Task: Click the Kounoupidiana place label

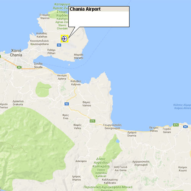Action: [39, 42]
